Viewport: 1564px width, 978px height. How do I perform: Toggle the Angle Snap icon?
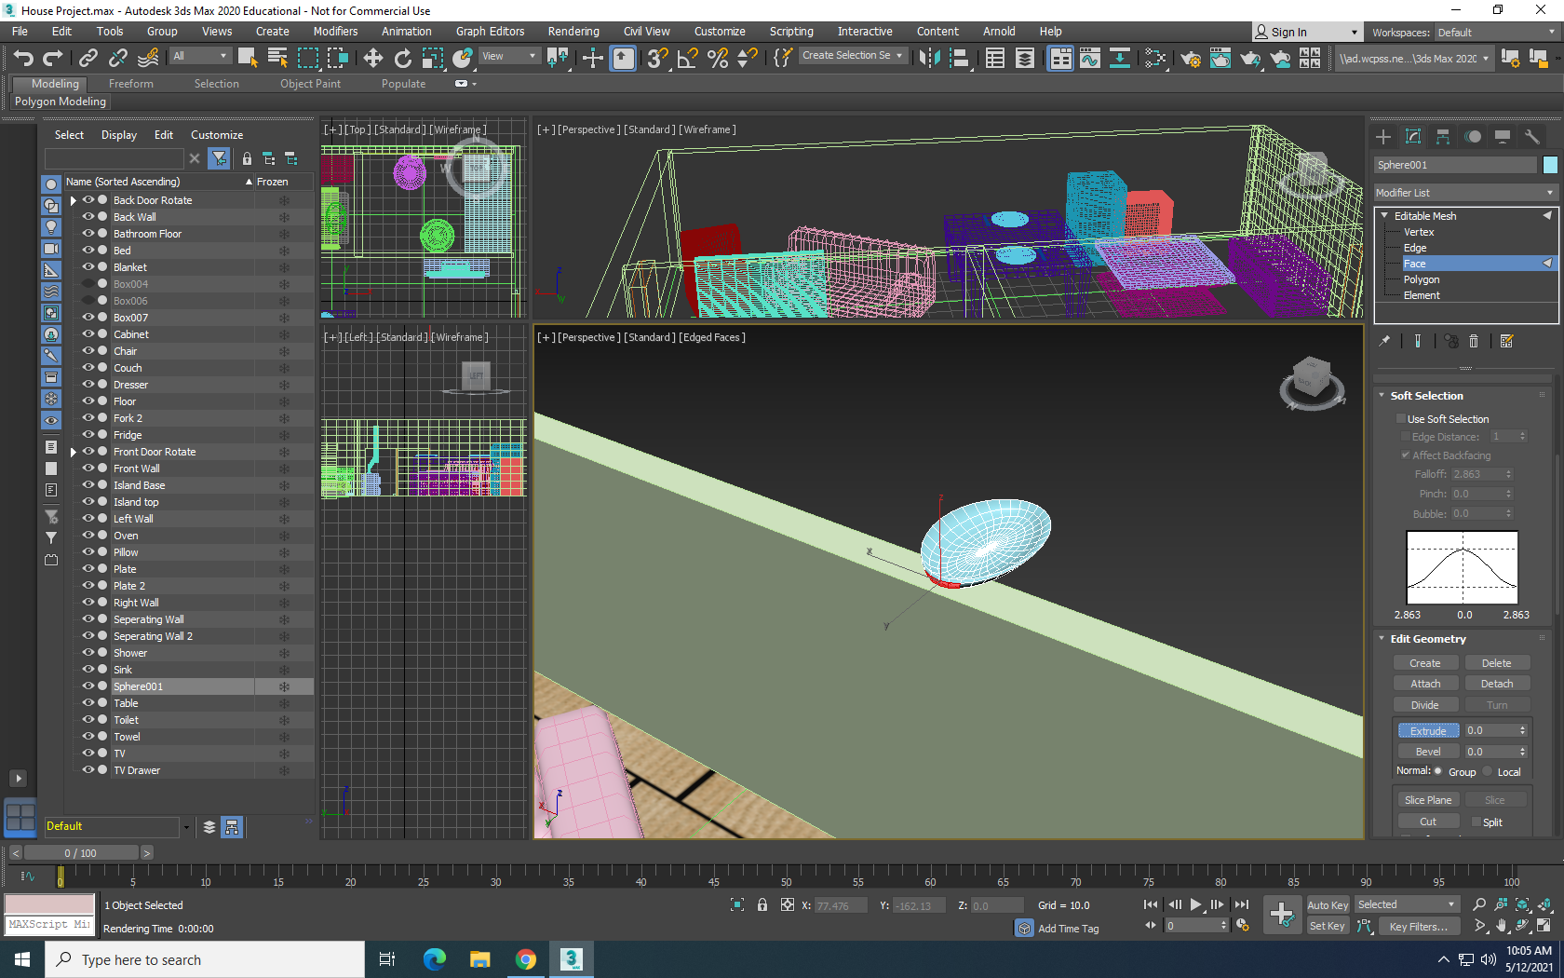tap(688, 58)
